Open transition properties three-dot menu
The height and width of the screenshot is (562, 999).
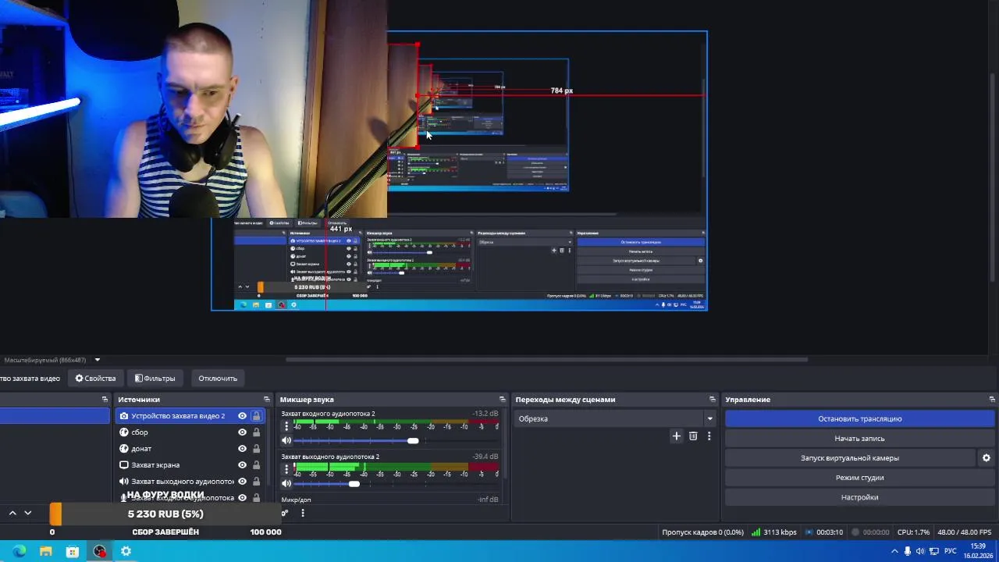tap(709, 436)
